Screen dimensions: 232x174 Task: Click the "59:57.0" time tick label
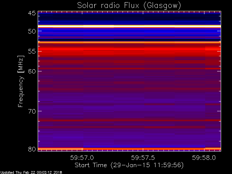[82, 158]
